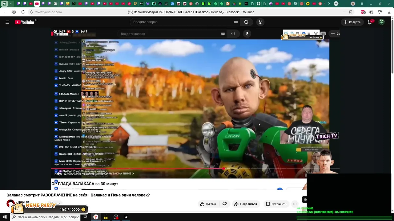Switch to the active red YouTube tab
Image resolution: width=394 pixels, height=221 pixels.
coord(37,4)
